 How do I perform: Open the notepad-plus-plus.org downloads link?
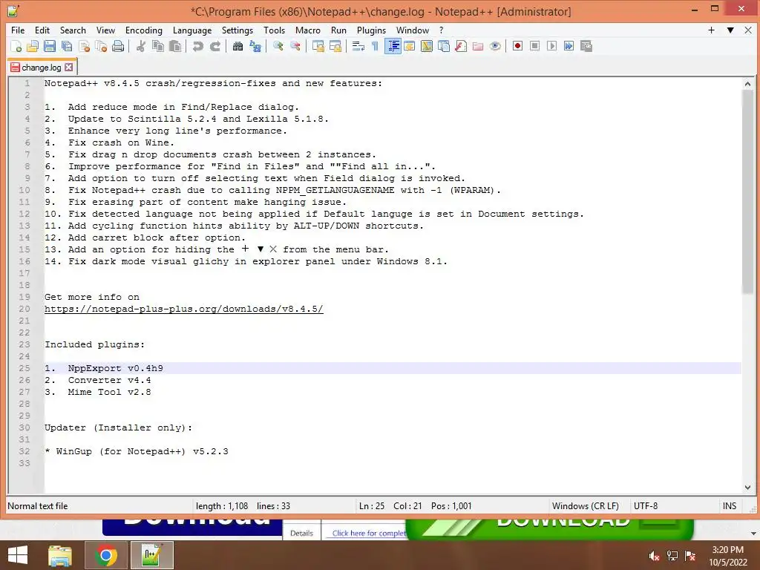tap(184, 309)
